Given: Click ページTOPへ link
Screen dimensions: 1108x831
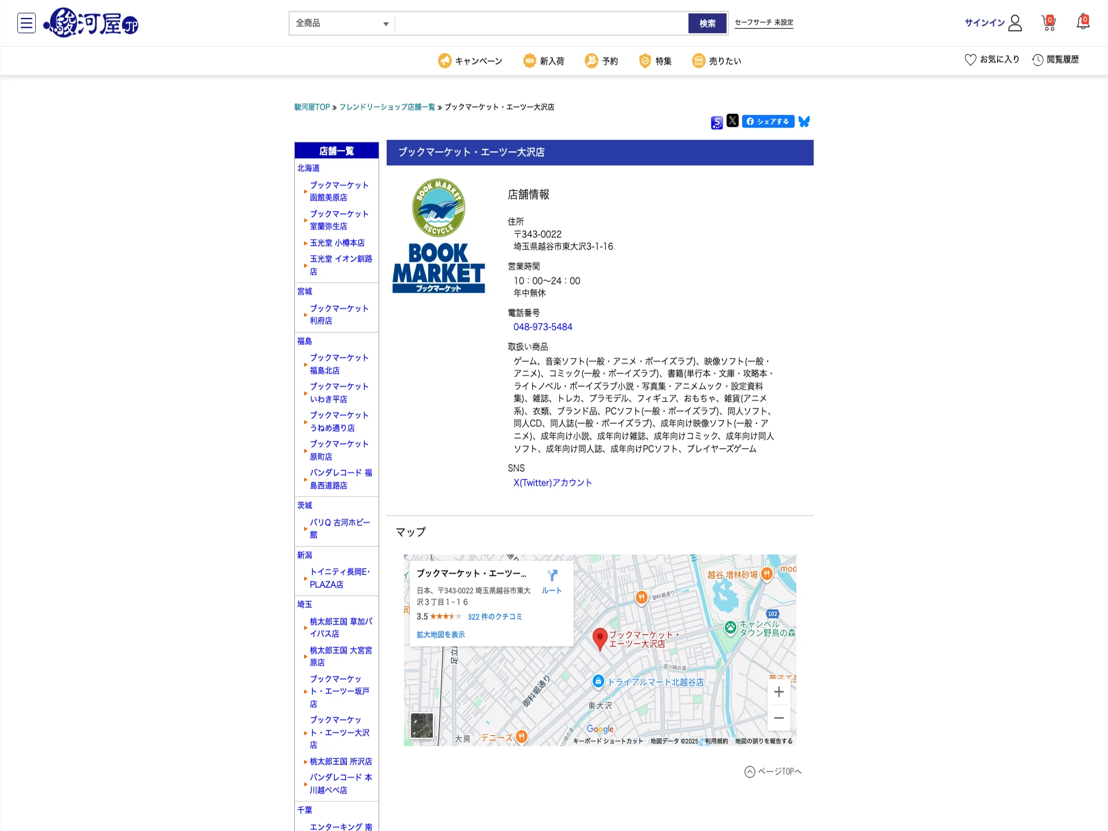Looking at the screenshot, I should [773, 772].
